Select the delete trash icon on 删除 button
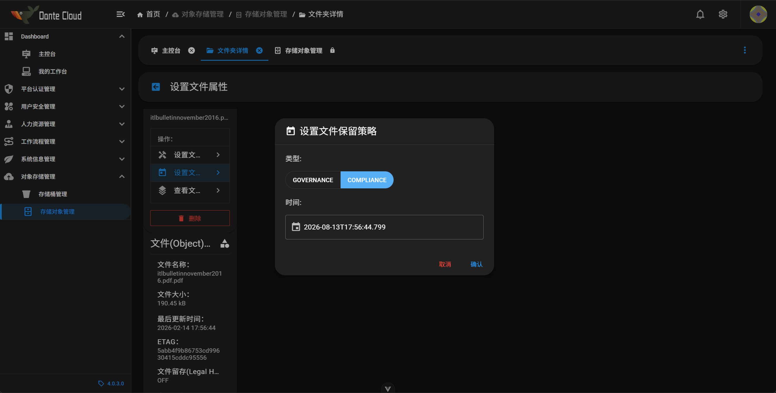 click(x=181, y=218)
